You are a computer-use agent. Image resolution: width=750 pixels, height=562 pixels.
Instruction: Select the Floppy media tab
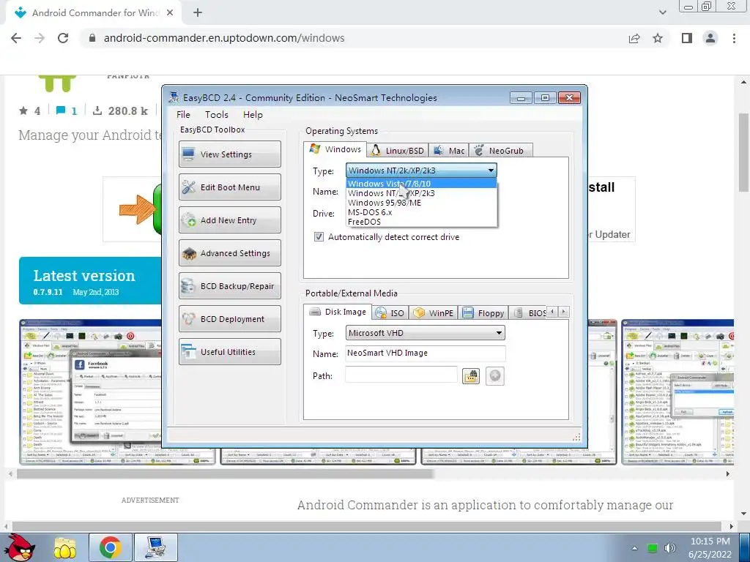coord(483,313)
